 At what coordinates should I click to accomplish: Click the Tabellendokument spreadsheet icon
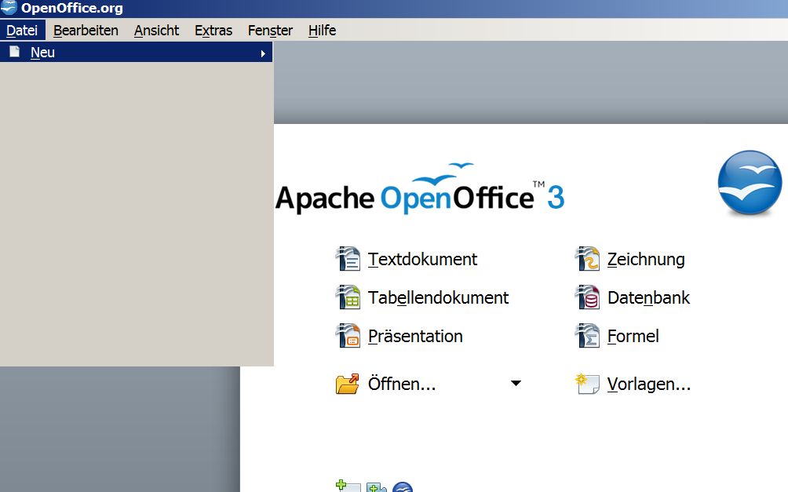pyautogui.click(x=348, y=297)
